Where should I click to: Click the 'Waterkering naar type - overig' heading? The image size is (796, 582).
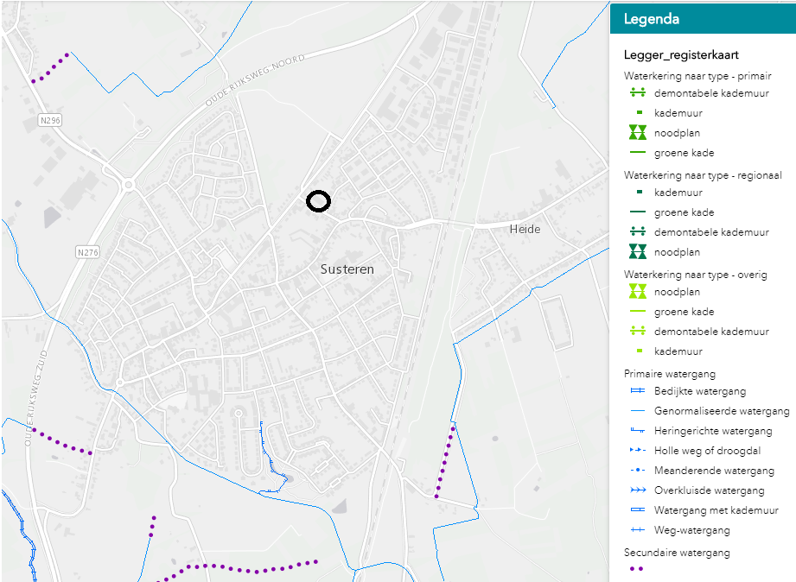[x=695, y=275]
